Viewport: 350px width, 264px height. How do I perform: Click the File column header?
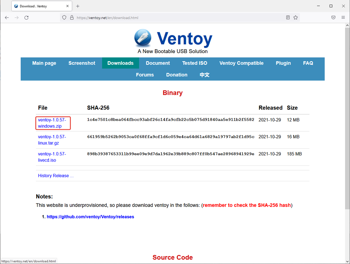(43, 108)
